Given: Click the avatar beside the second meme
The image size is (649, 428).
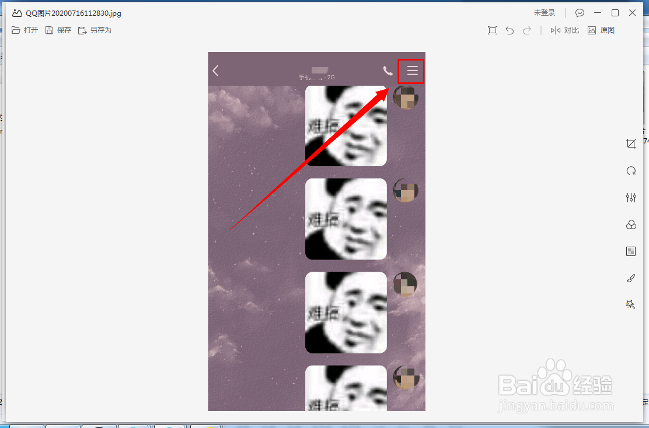Looking at the screenshot, I should click(405, 191).
